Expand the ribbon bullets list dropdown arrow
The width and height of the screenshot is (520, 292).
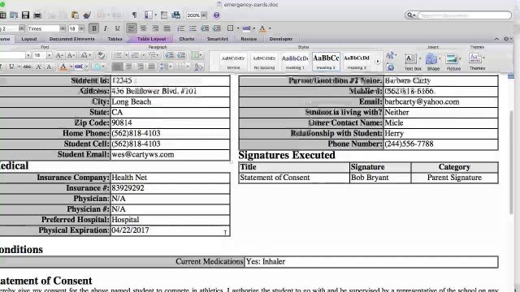(x=127, y=55)
